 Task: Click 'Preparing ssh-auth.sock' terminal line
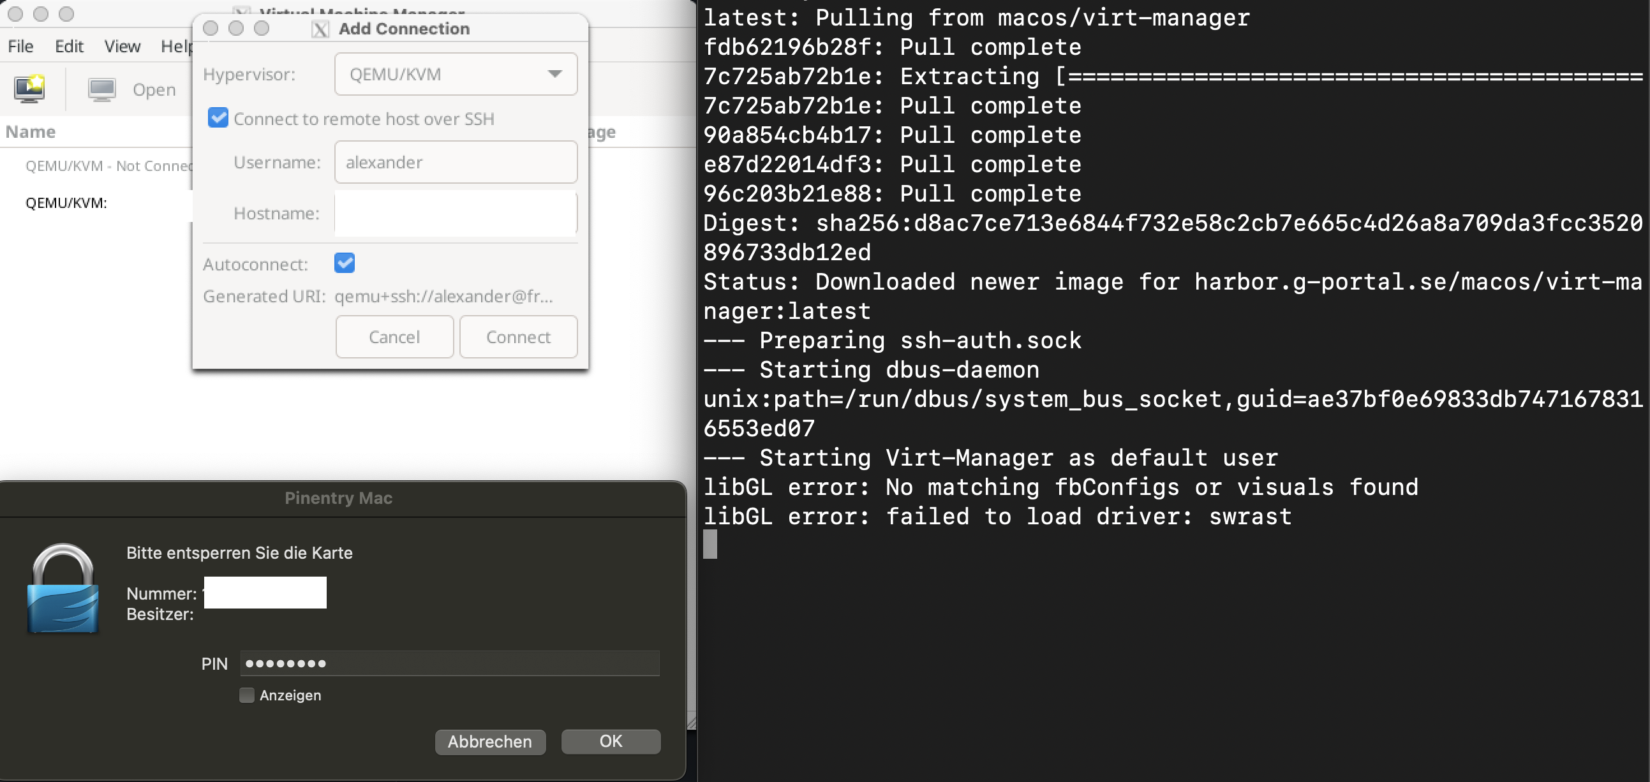[892, 340]
